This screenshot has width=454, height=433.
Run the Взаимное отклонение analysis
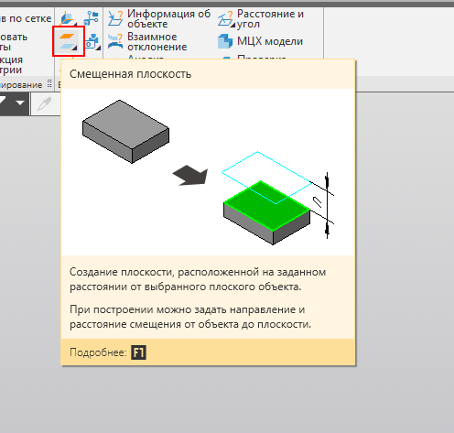(x=147, y=41)
